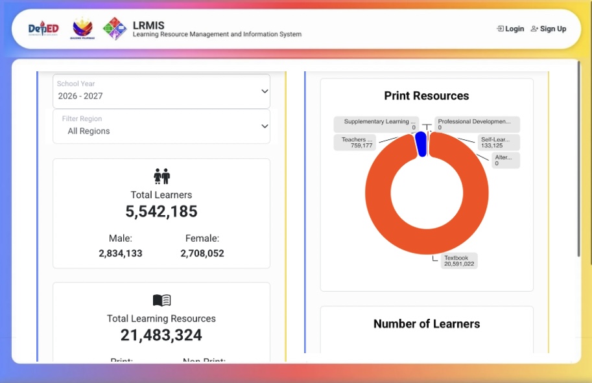The image size is (592, 383).
Task: Click the Total Learners people icon
Action: pyautogui.click(x=161, y=176)
